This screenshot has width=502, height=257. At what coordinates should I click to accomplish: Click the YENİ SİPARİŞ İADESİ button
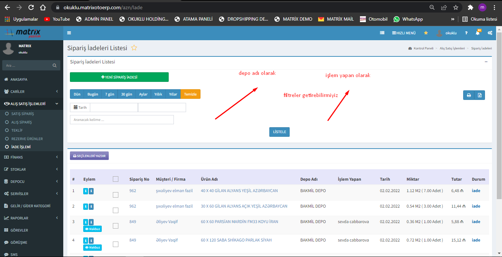[x=119, y=77]
